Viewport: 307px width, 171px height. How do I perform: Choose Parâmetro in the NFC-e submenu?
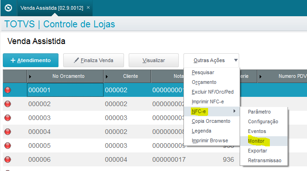[x=264, y=112]
